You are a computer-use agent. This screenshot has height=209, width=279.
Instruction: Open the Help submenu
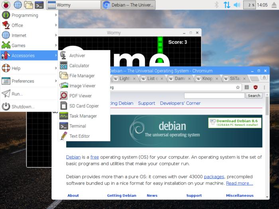click(x=29, y=68)
